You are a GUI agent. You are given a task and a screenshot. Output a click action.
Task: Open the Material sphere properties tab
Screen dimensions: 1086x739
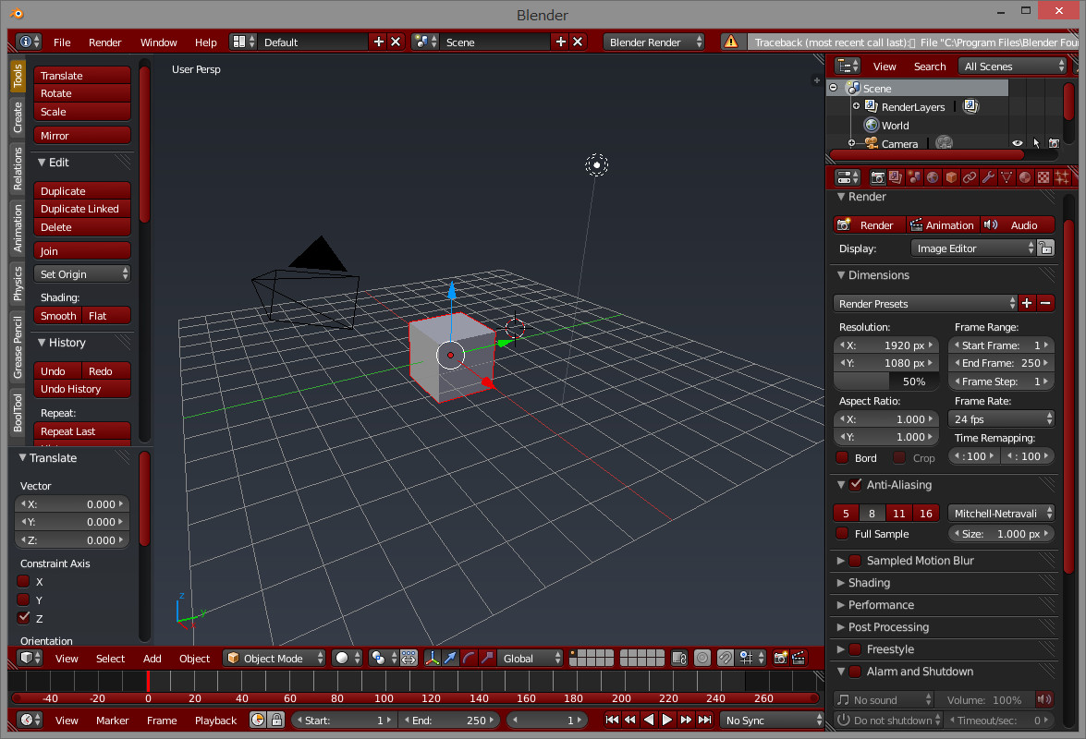click(1024, 178)
